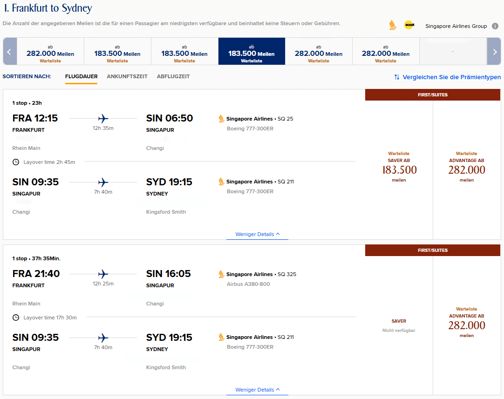Click the yellow Scoot airline logo

[409, 26]
